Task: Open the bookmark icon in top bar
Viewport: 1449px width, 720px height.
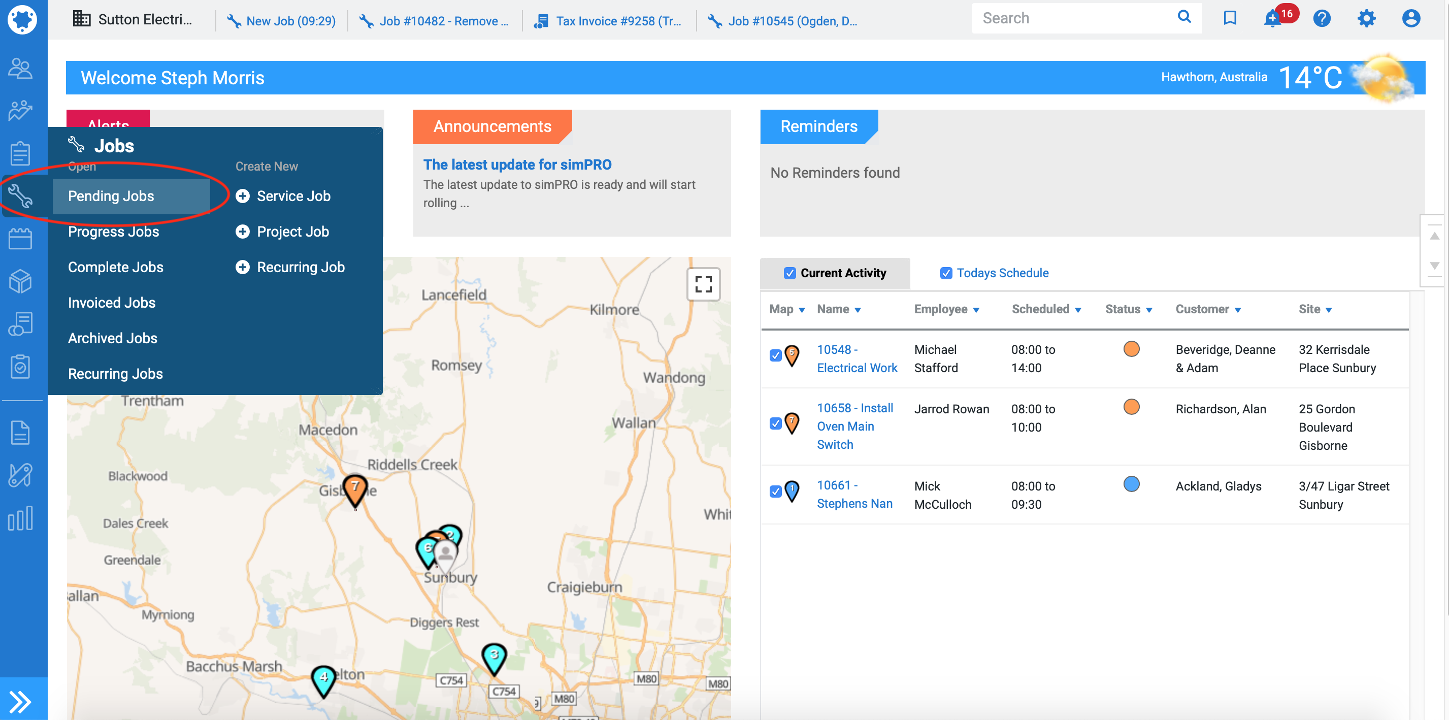Action: pos(1230,19)
